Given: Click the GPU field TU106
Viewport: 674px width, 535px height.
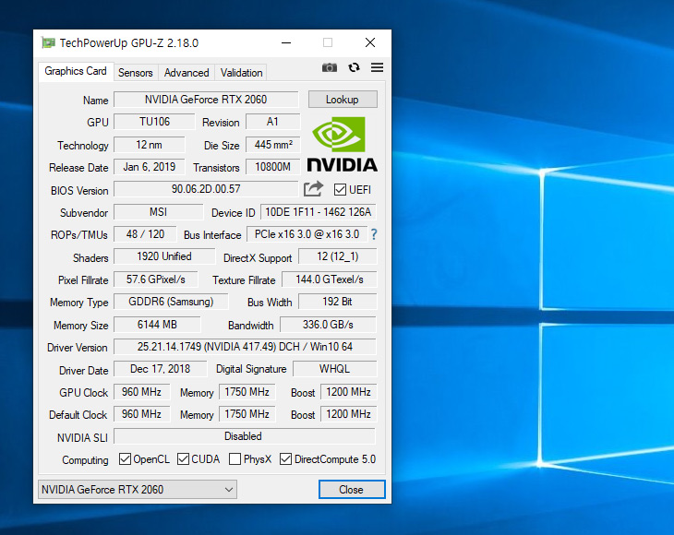Looking at the screenshot, I should [154, 122].
